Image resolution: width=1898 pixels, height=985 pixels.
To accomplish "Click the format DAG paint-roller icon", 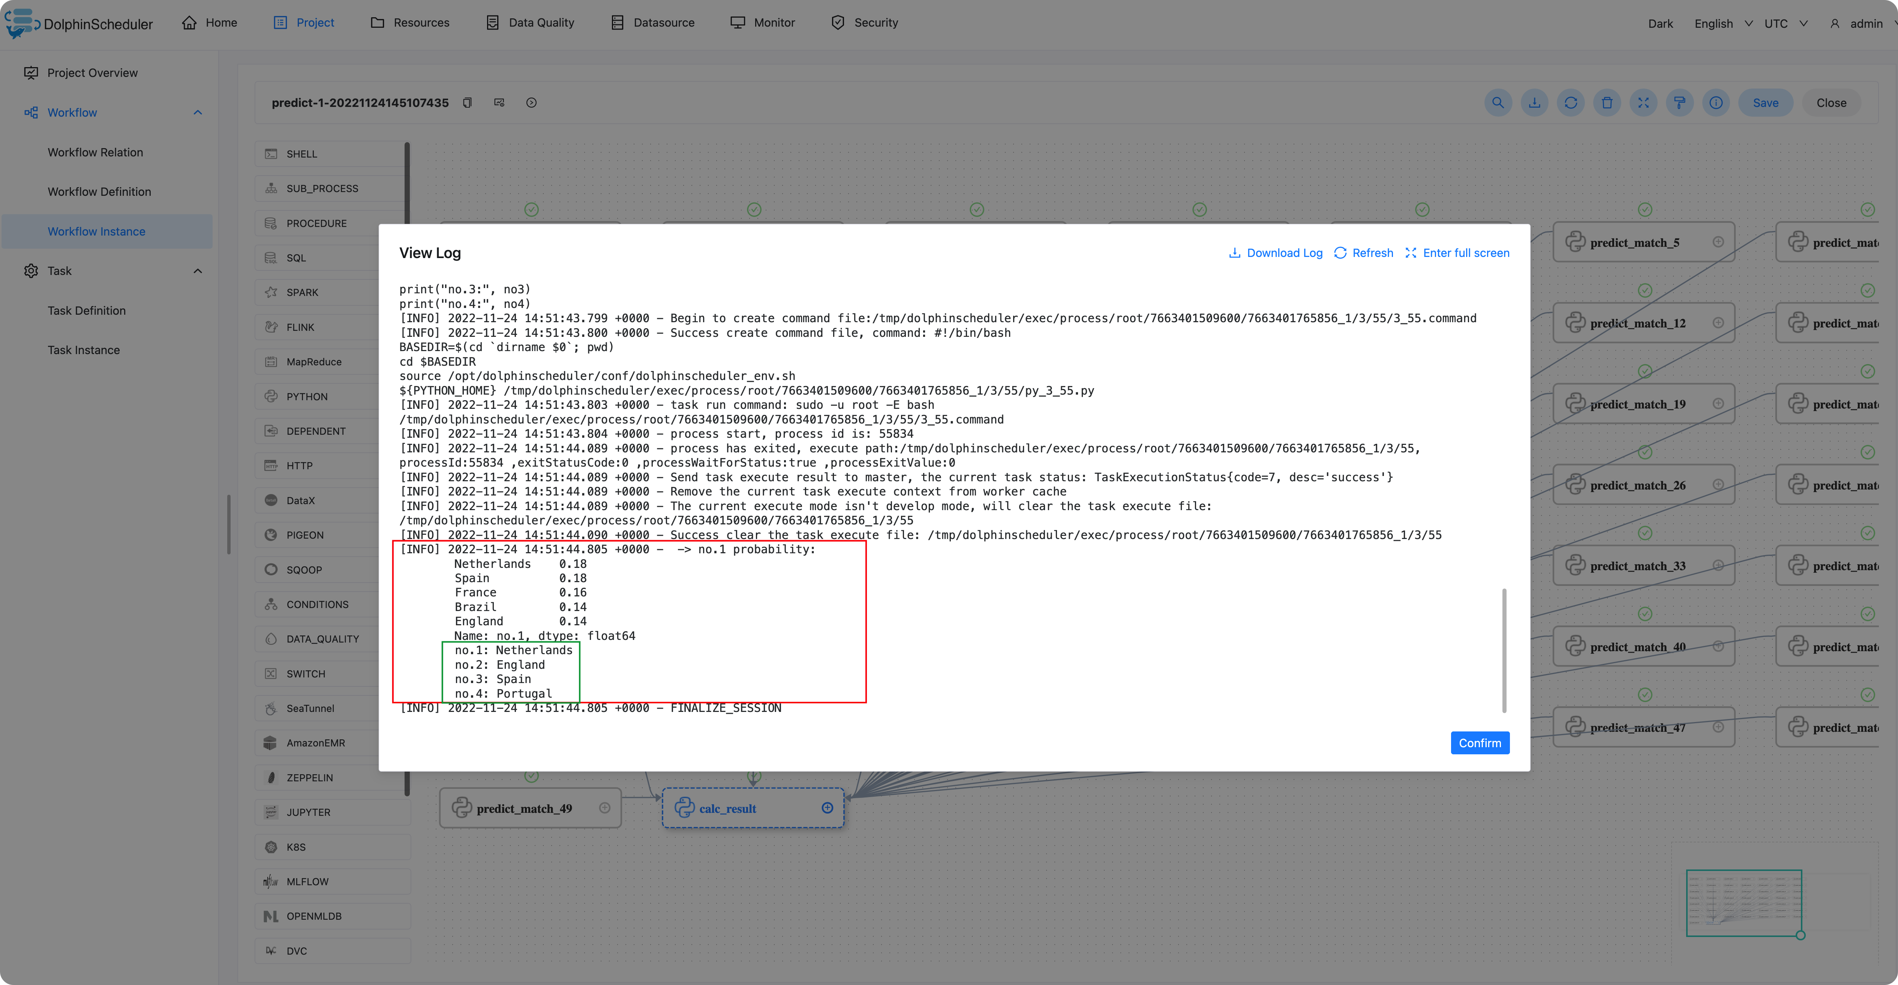I will (x=1680, y=103).
